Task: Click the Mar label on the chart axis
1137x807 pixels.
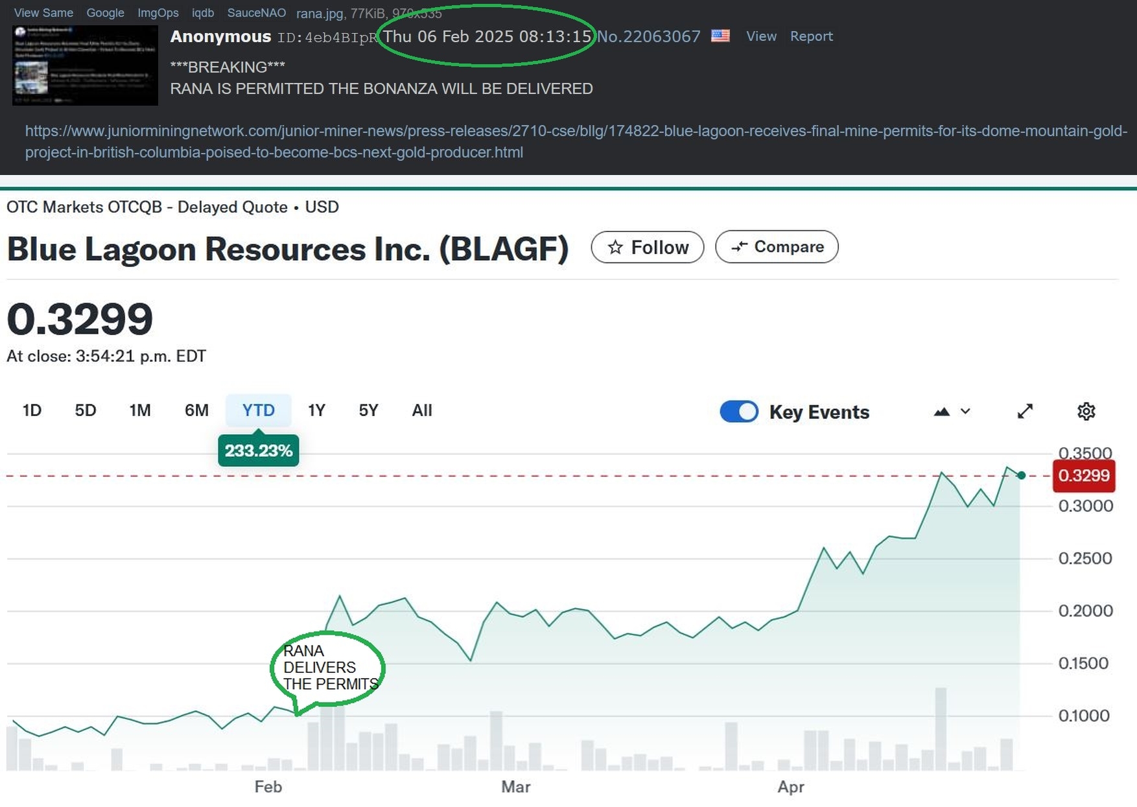Action: (516, 787)
